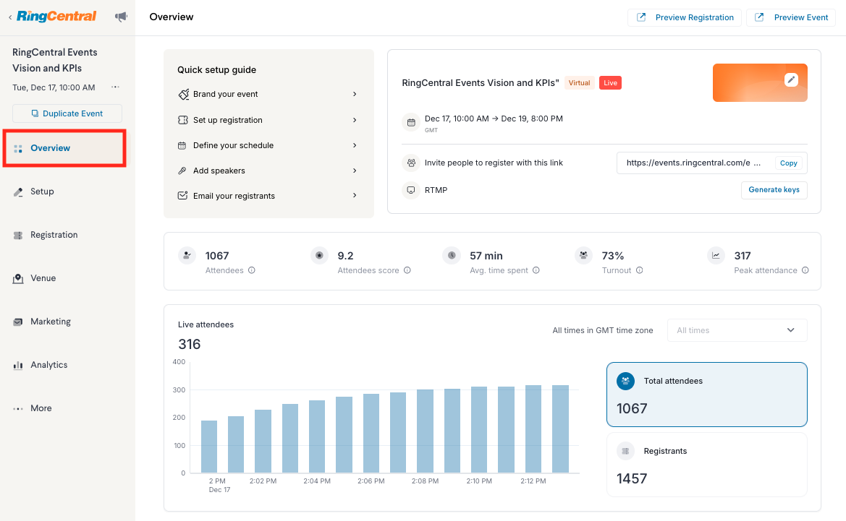Click the RTMP stream icon
The width and height of the screenshot is (846, 521).
411,190
